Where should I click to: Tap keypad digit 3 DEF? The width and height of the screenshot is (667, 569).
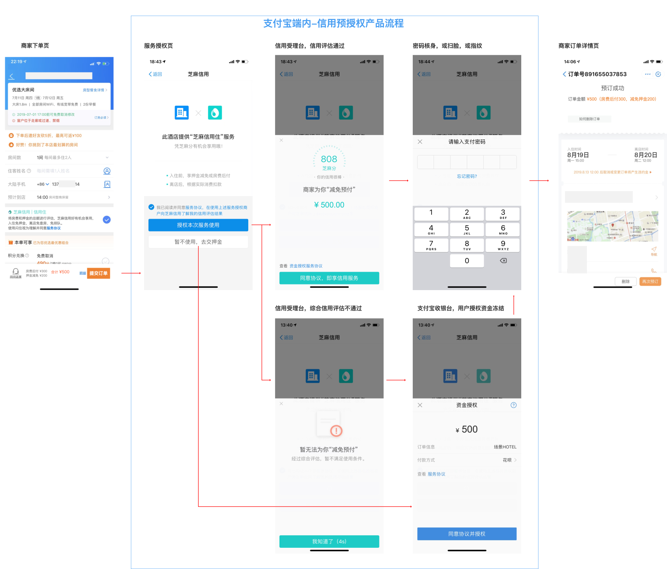point(503,214)
